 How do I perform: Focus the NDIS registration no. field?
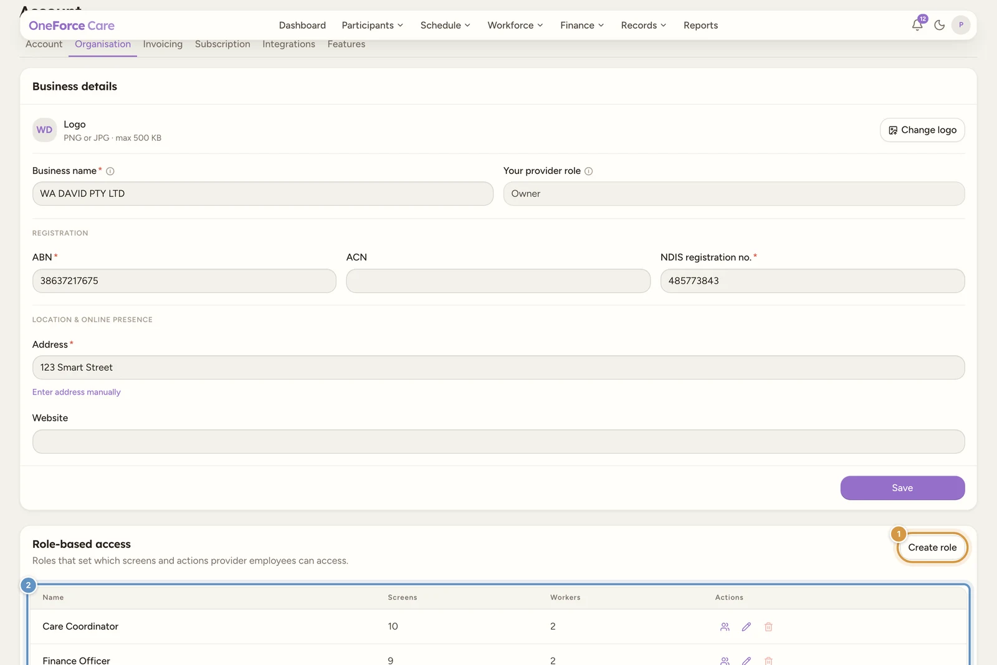pos(813,281)
